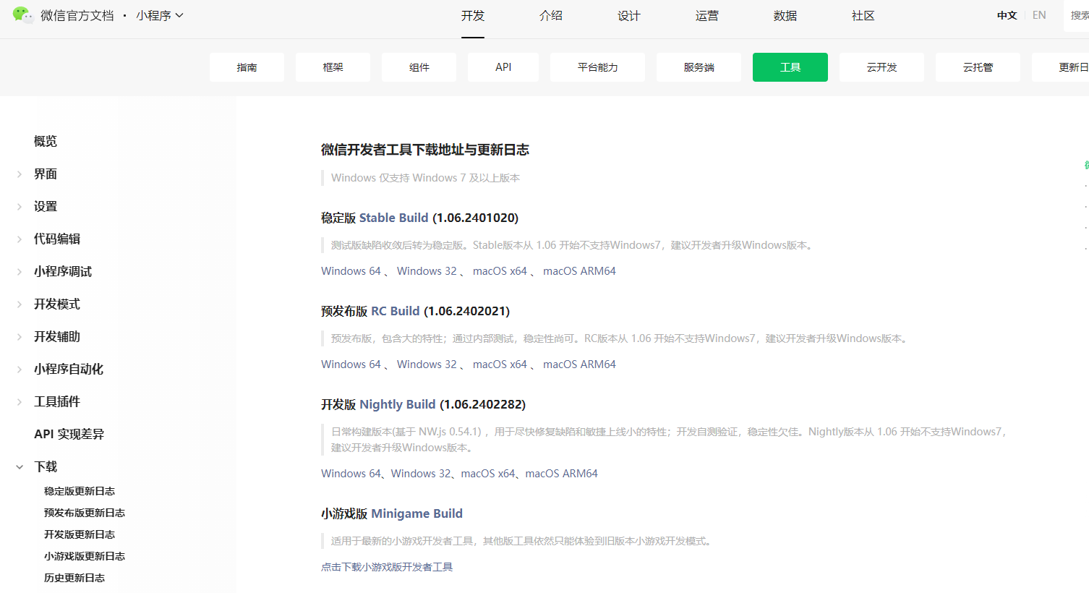Open the 指南 category button

(x=247, y=67)
